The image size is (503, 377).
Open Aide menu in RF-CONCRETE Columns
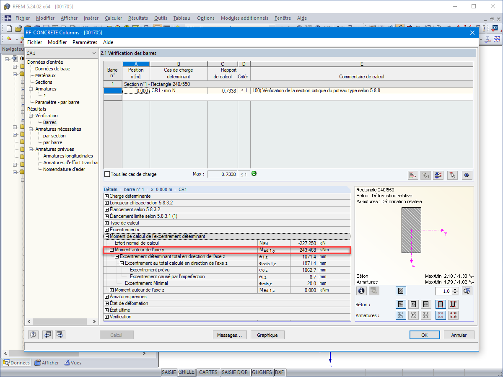click(x=108, y=42)
